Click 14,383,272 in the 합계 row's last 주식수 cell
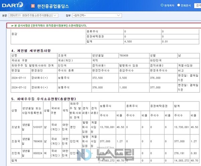The height and width of the screenshot is (166, 201). tap(182, 161)
